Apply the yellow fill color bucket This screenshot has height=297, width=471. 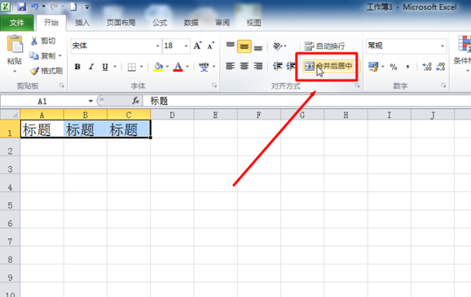(158, 67)
